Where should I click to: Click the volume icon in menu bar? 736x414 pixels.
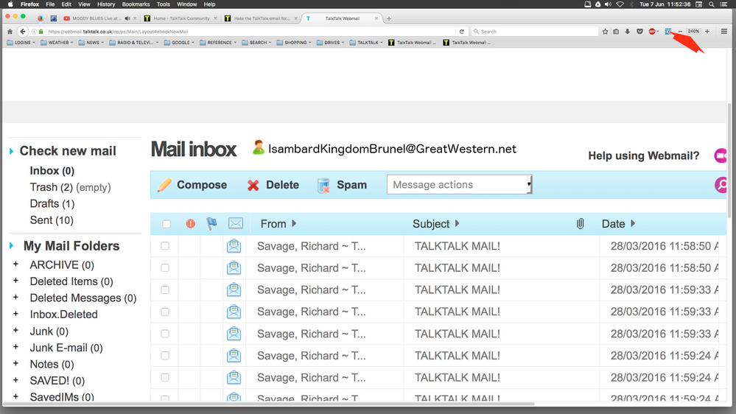tap(609, 4)
